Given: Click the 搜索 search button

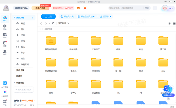Looking at the screenshot, I should click(147, 8).
